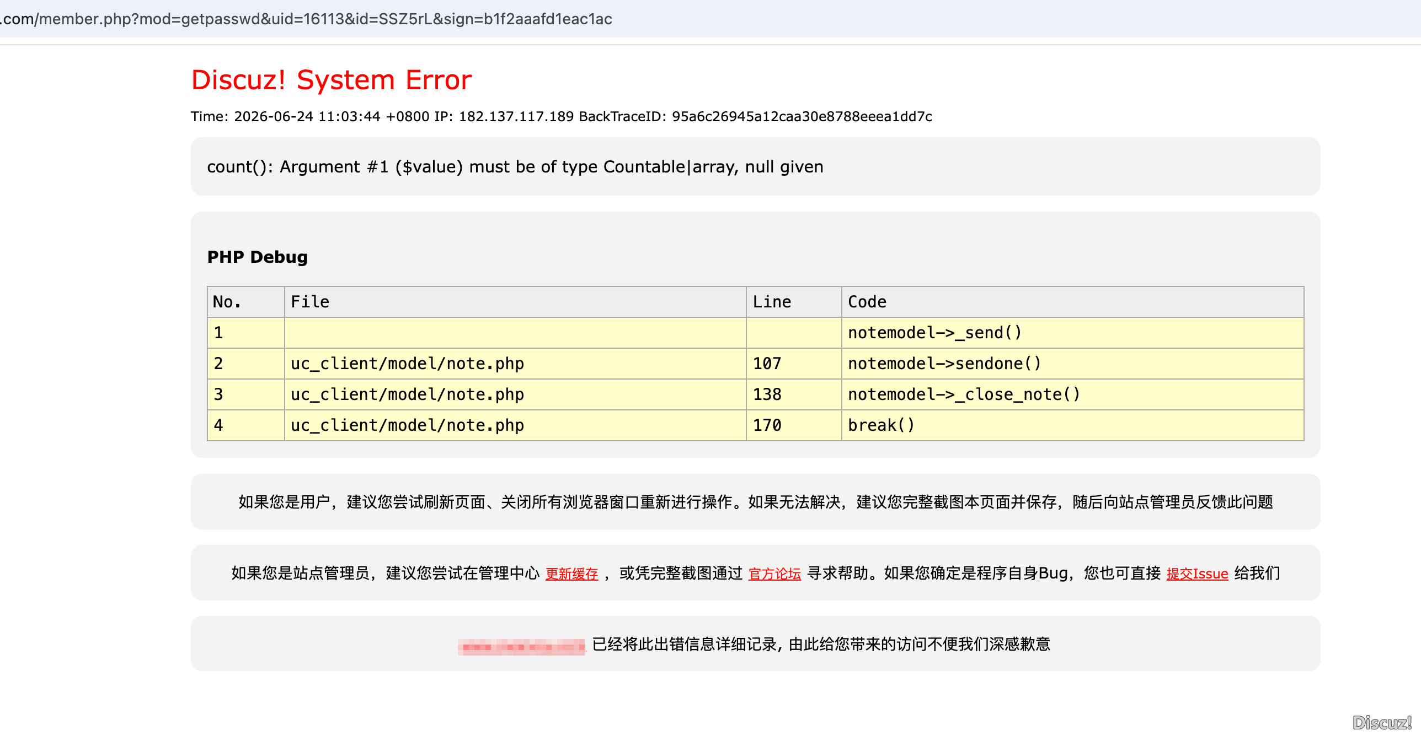Image resolution: width=1421 pixels, height=736 pixels.
Task: Select the Discuz! System Error heading
Action: (x=332, y=80)
